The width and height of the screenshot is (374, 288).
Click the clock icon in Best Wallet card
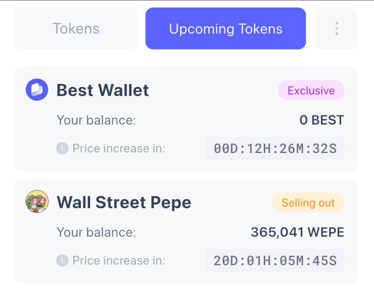(62, 148)
